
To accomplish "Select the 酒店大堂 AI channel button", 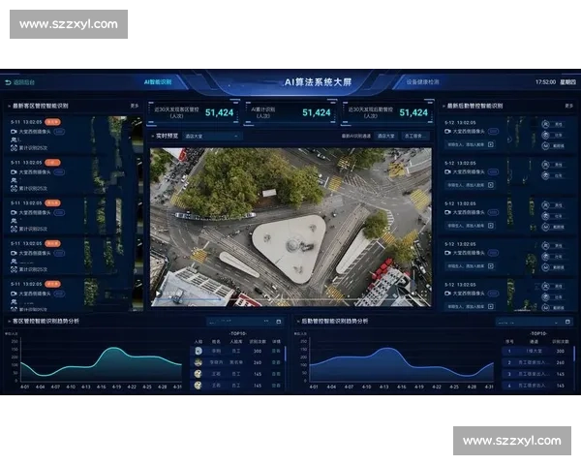I will (x=386, y=136).
